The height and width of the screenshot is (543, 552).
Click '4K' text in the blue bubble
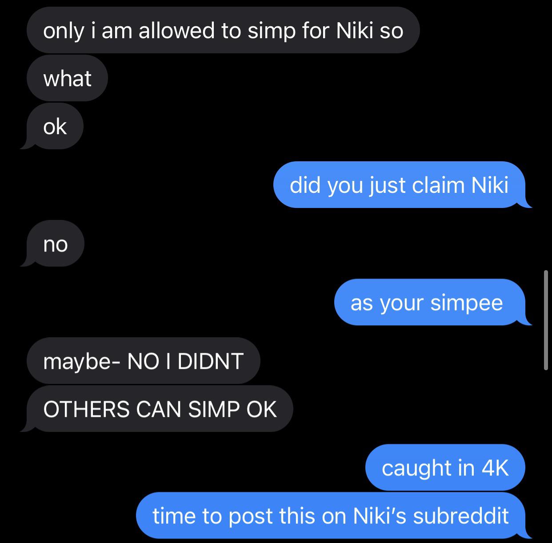[x=495, y=467]
